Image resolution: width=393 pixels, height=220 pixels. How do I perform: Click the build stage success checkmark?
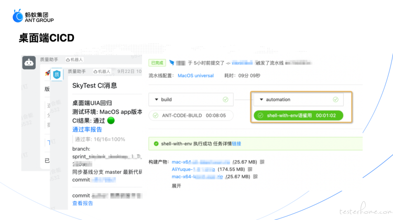(225, 100)
